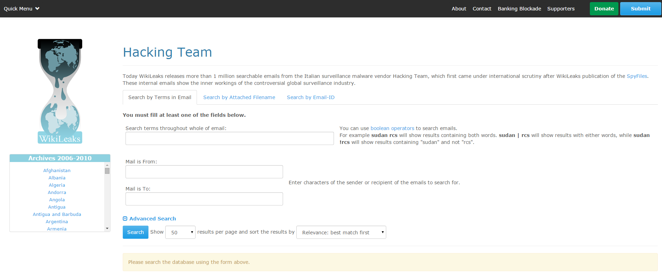Open the Algeria archive link
This screenshot has height=275, width=662.
coord(57,185)
